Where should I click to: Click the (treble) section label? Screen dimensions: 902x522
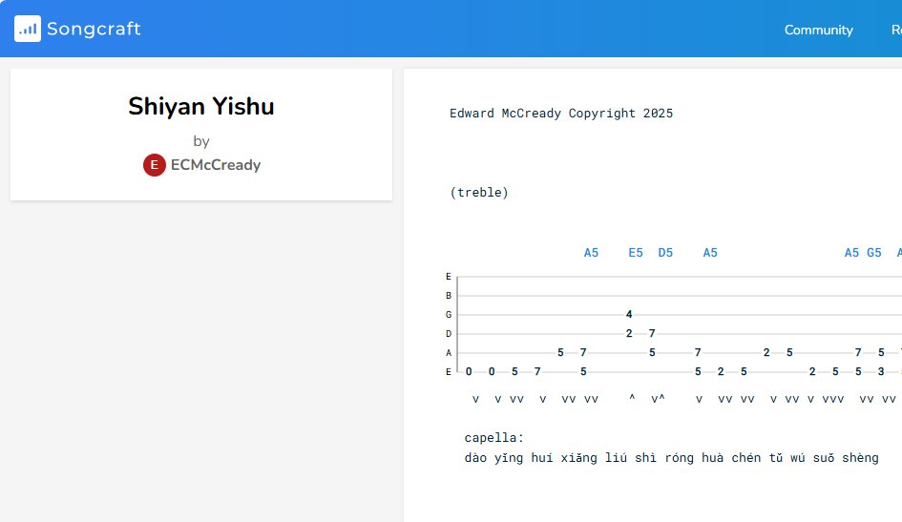(x=479, y=193)
